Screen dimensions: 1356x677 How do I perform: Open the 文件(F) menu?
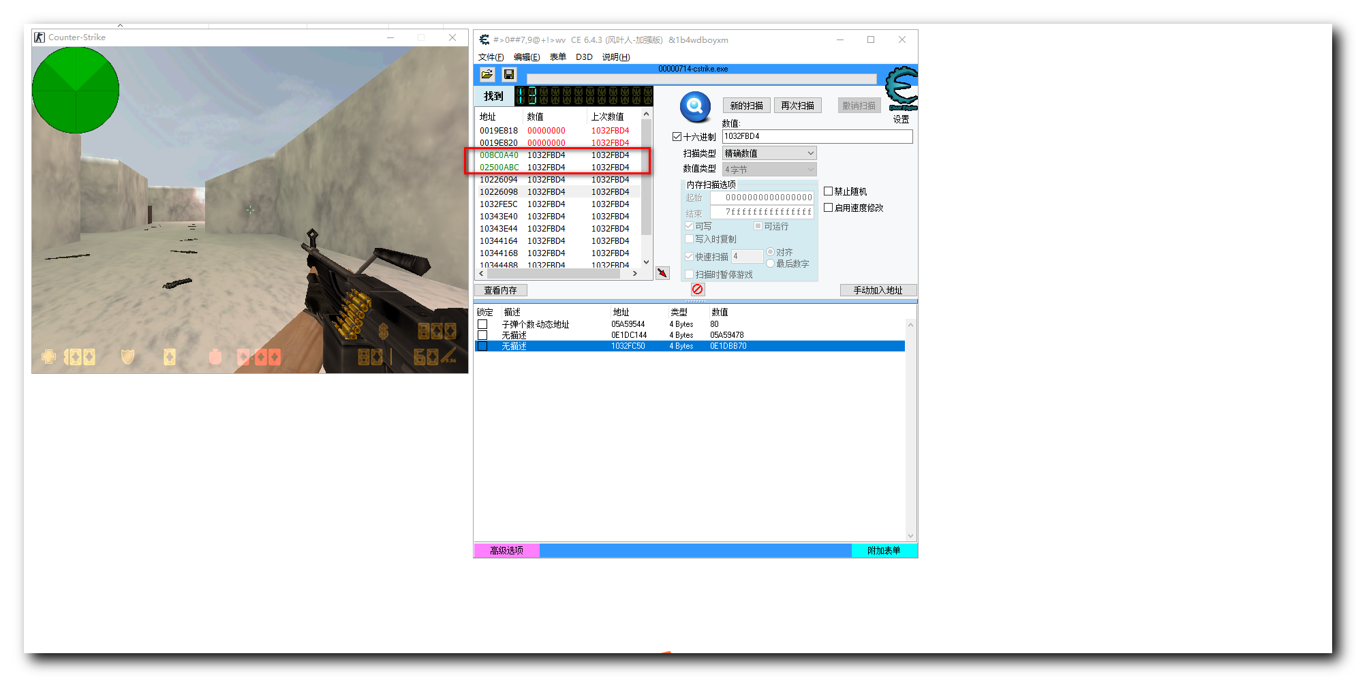[491, 57]
